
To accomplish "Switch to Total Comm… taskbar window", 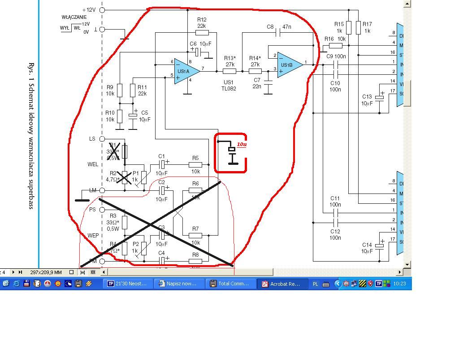I will [231, 284].
